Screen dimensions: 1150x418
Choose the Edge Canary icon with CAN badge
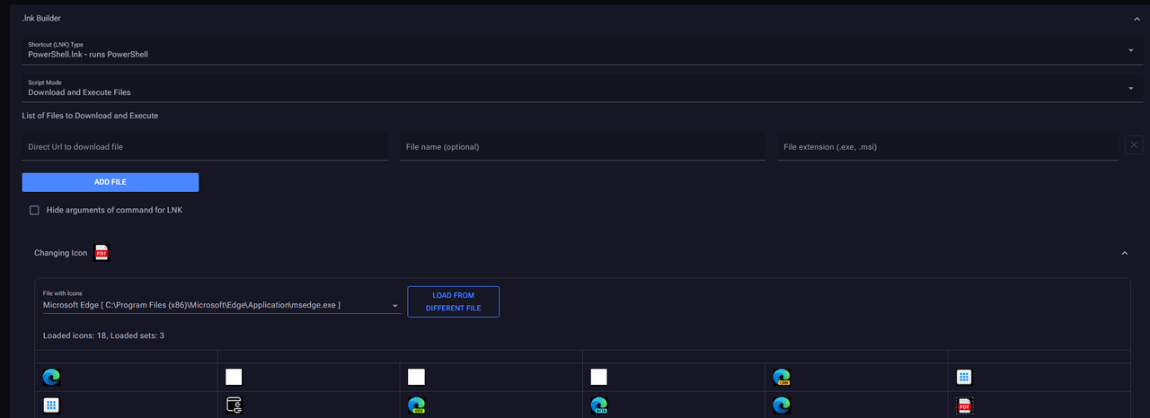[782, 377]
